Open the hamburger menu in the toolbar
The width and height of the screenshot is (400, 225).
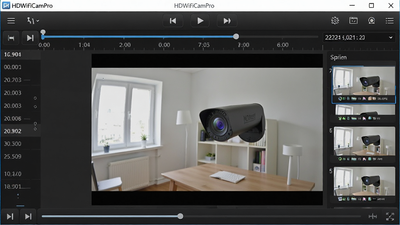pyautogui.click(x=11, y=21)
